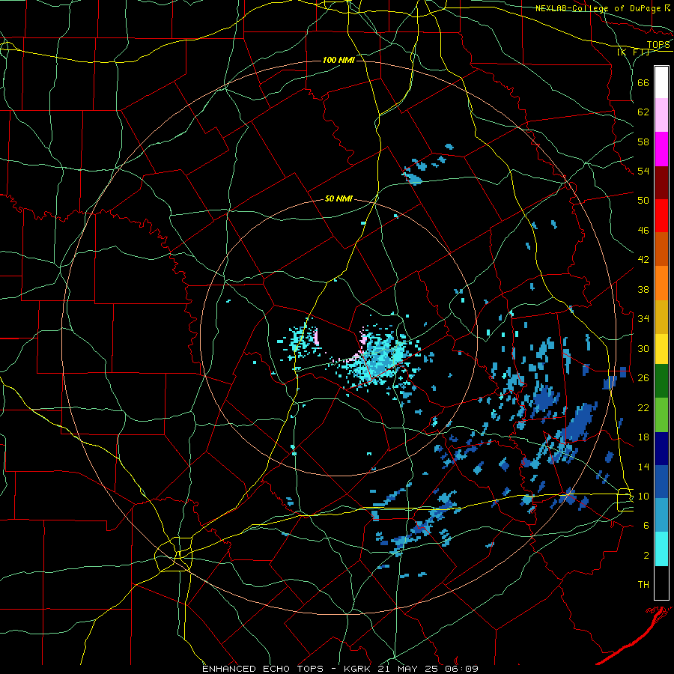Click the light green legend swatch

tap(661, 415)
